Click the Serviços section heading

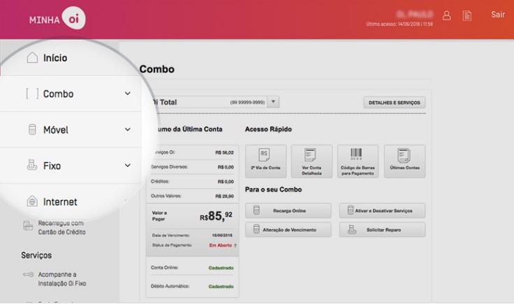(x=36, y=255)
